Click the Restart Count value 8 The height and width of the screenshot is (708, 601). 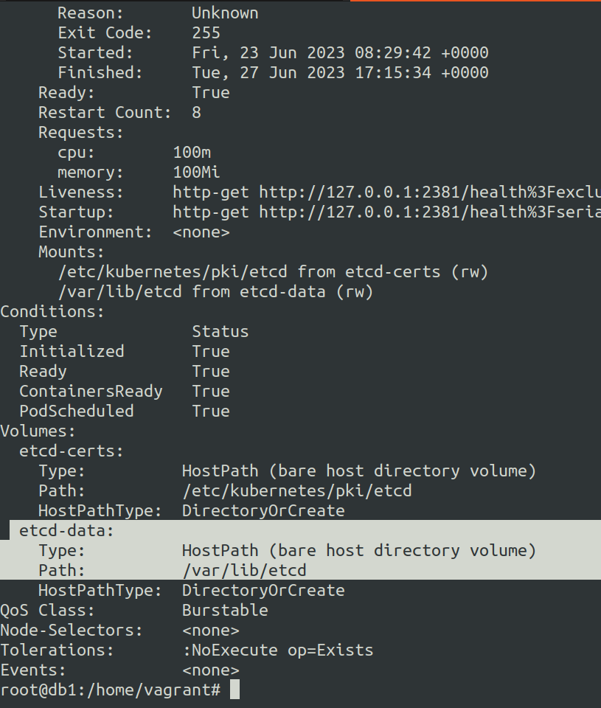click(x=196, y=113)
